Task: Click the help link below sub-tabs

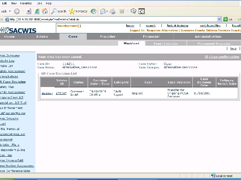Action: pos(233,49)
